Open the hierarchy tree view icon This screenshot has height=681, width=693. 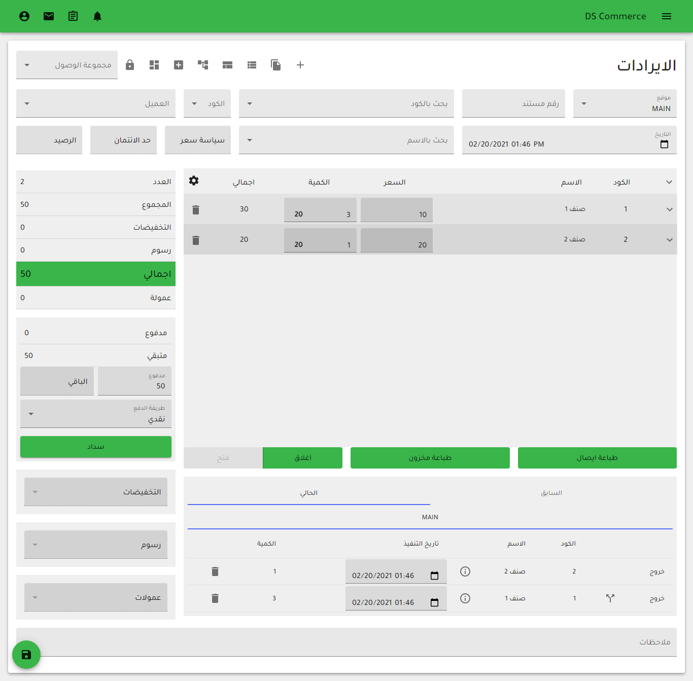coord(203,65)
